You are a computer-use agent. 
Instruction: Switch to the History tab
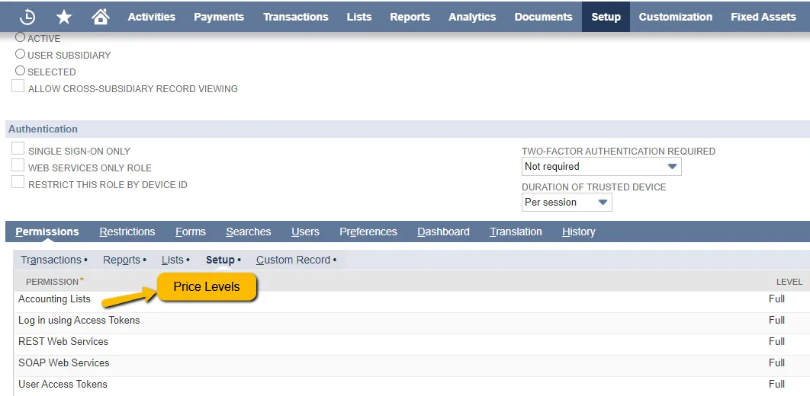click(579, 232)
